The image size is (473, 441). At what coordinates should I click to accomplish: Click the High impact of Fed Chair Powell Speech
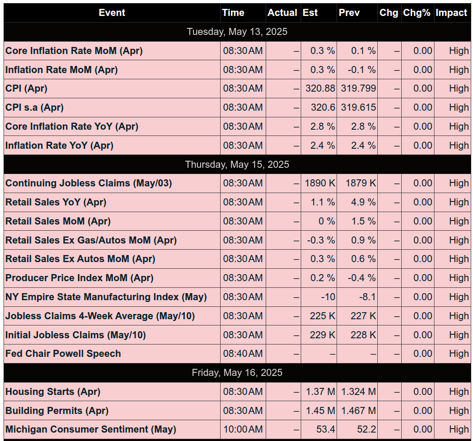click(x=459, y=353)
